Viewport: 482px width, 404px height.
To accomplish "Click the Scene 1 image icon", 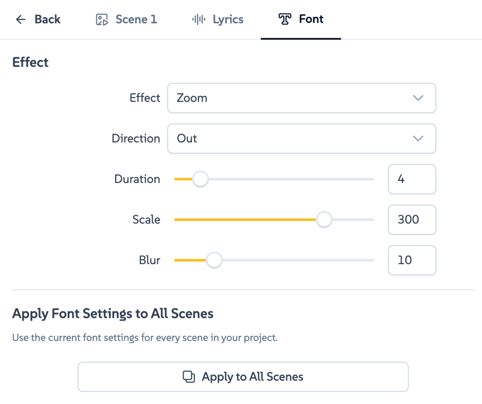I will pyautogui.click(x=102, y=19).
